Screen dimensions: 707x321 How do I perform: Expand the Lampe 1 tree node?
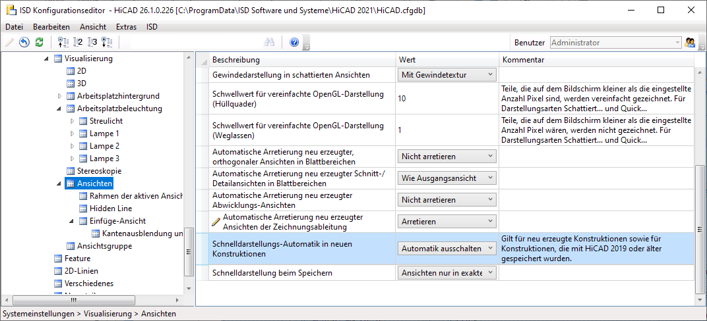click(x=72, y=134)
